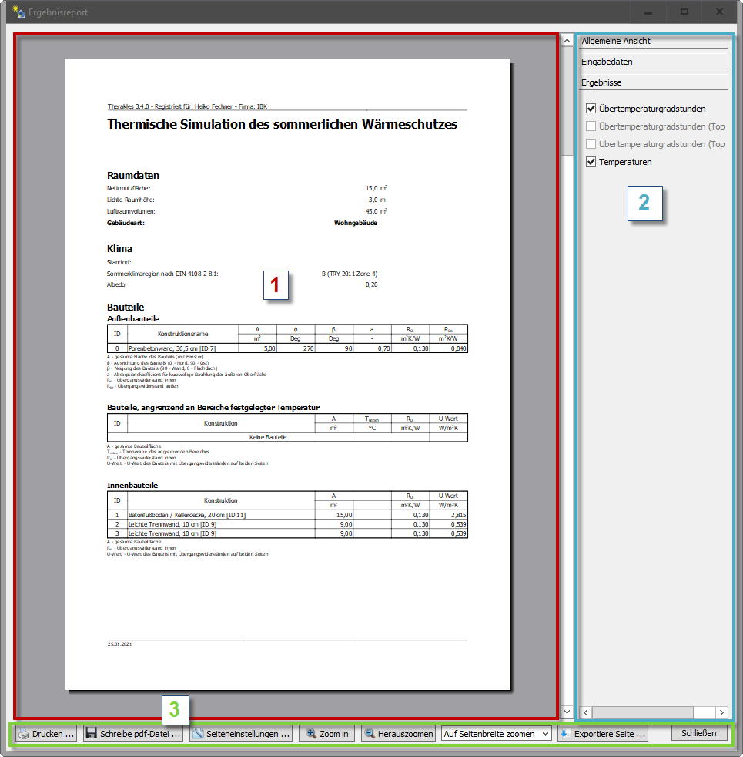Click Exportiere Seite export button
The height and width of the screenshot is (757, 743).
tap(603, 733)
